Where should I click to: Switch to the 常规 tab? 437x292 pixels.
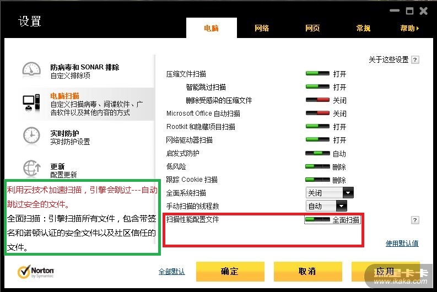[x=363, y=28]
